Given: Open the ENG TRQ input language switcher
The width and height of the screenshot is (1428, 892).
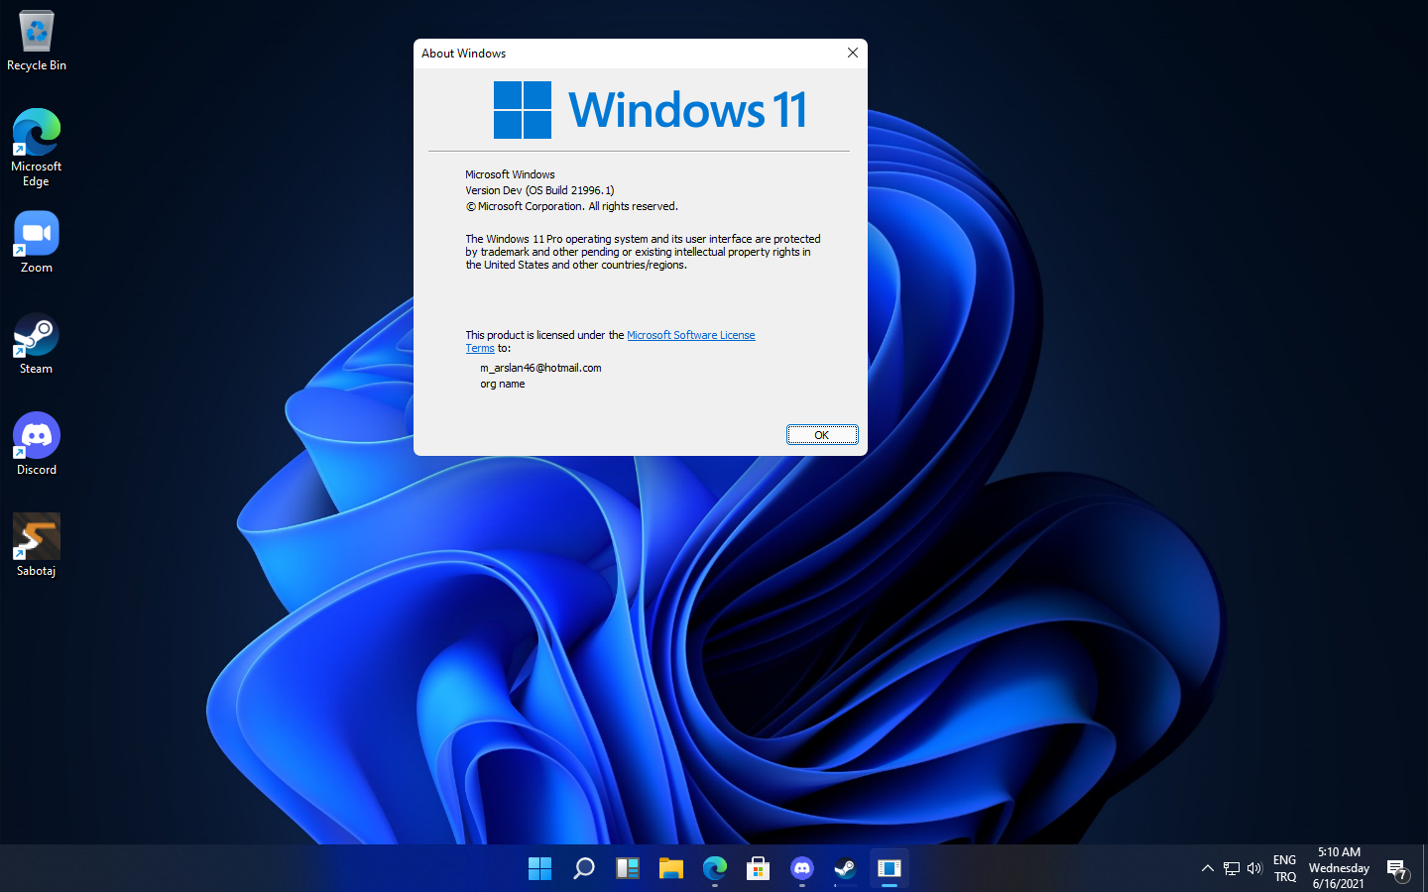Looking at the screenshot, I should click(x=1285, y=868).
